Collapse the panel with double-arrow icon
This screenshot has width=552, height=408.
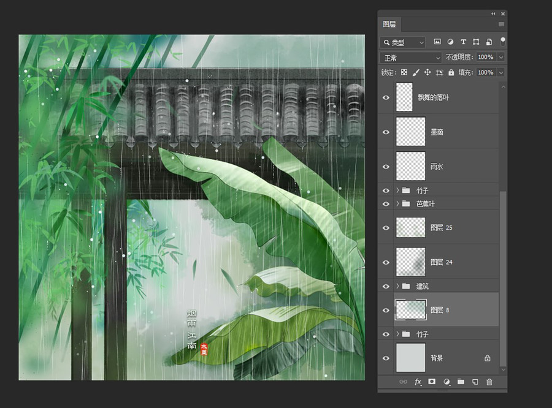pos(493,13)
